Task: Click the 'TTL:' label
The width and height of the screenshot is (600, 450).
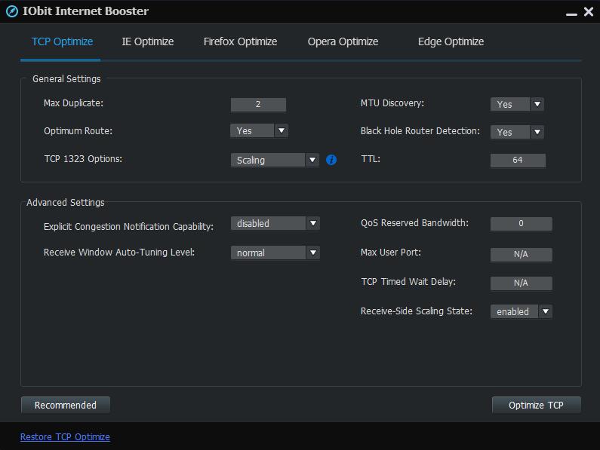Action: pyautogui.click(x=371, y=159)
